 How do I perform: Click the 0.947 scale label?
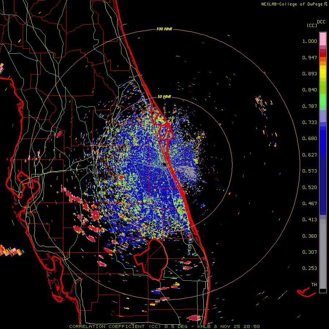[x=310, y=57]
